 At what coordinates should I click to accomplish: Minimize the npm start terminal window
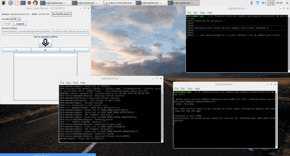click(x=268, y=84)
